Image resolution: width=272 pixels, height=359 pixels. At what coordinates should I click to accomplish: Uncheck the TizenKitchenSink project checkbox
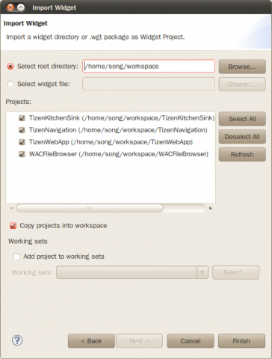click(x=22, y=118)
